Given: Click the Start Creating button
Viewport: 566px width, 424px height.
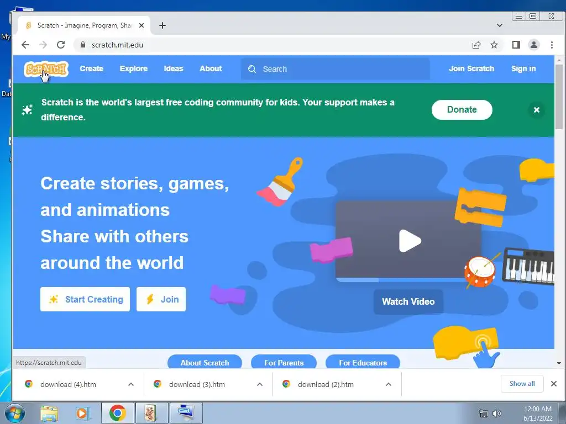Looking at the screenshot, I should [x=85, y=299].
